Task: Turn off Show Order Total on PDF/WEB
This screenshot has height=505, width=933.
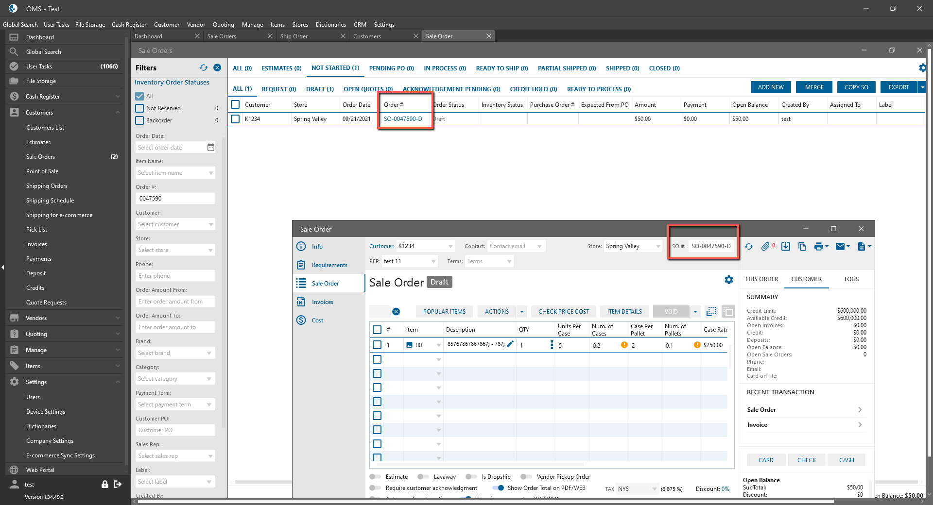Action: [498, 488]
